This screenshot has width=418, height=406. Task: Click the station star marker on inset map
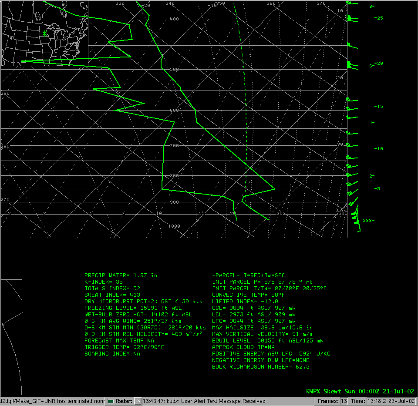click(44, 34)
